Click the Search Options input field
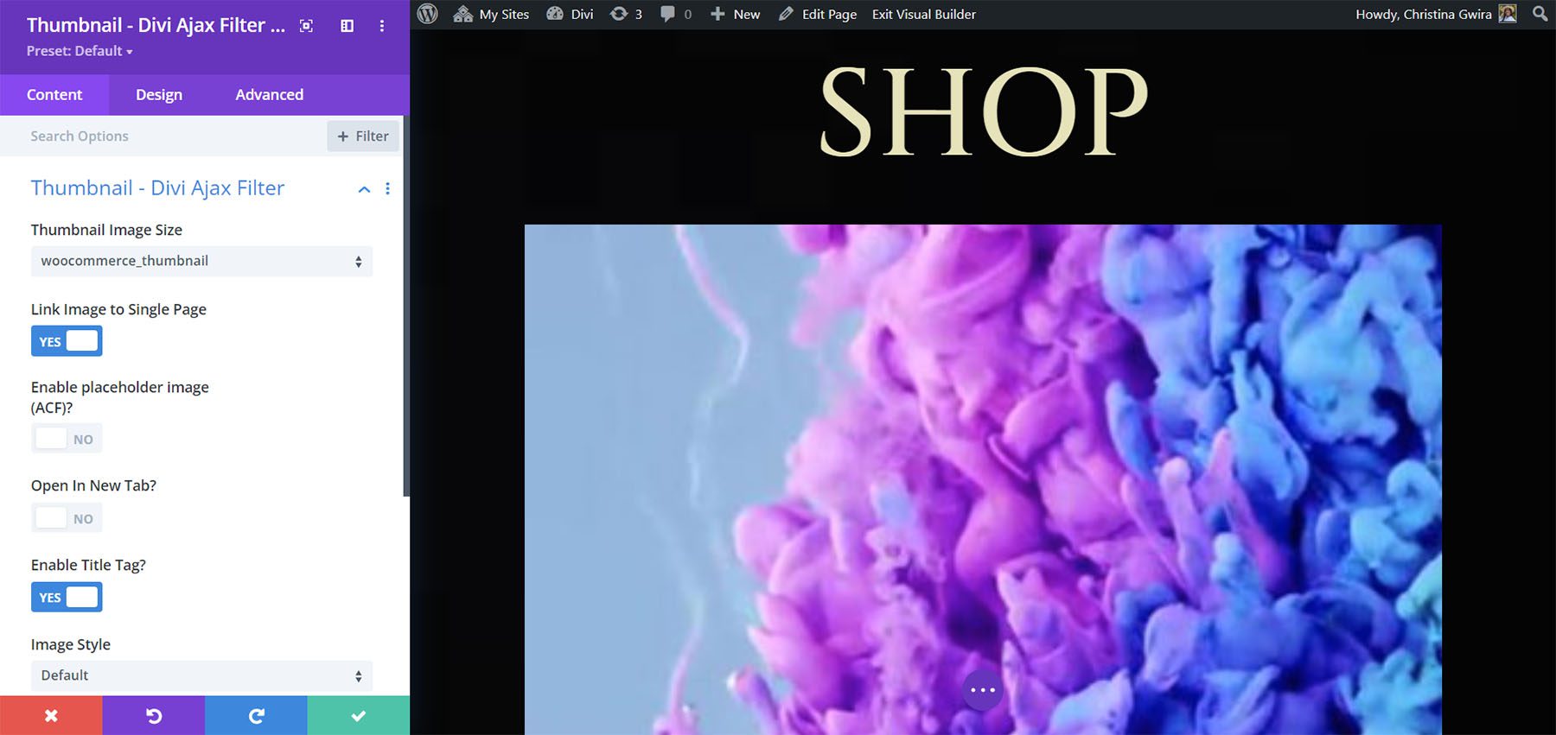Image resolution: width=1556 pixels, height=735 pixels. [x=173, y=136]
